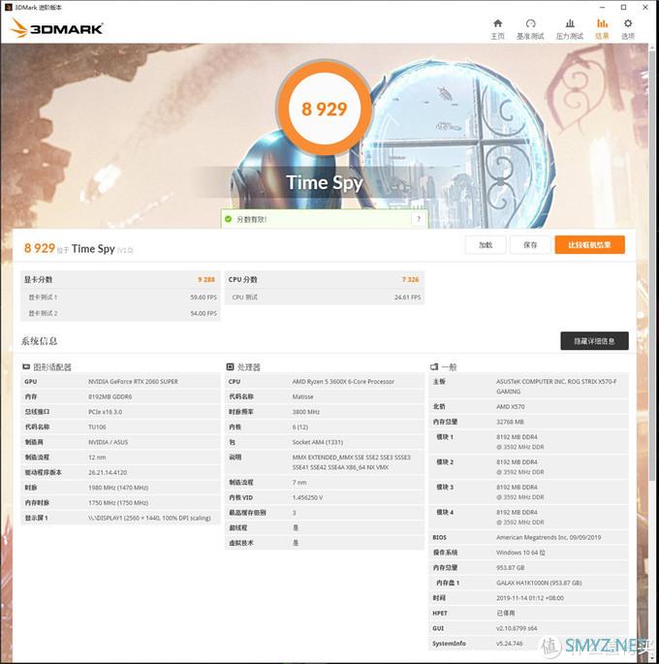This screenshot has width=659, height=664.
Task: Click the Graphics test 1 59.60 FPS value
Action: click(204, 298)
